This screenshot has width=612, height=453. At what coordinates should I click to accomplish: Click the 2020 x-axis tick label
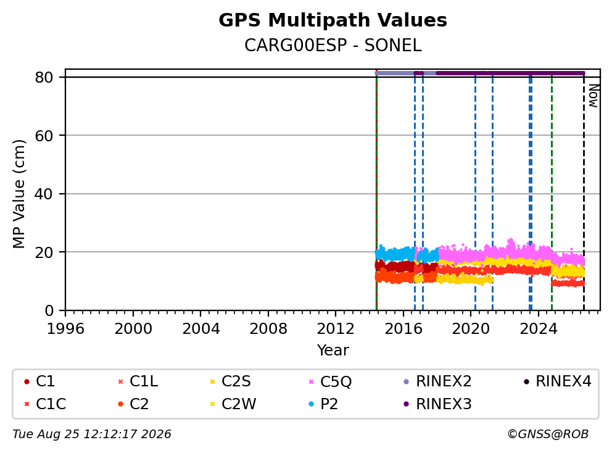pos(471,329)
